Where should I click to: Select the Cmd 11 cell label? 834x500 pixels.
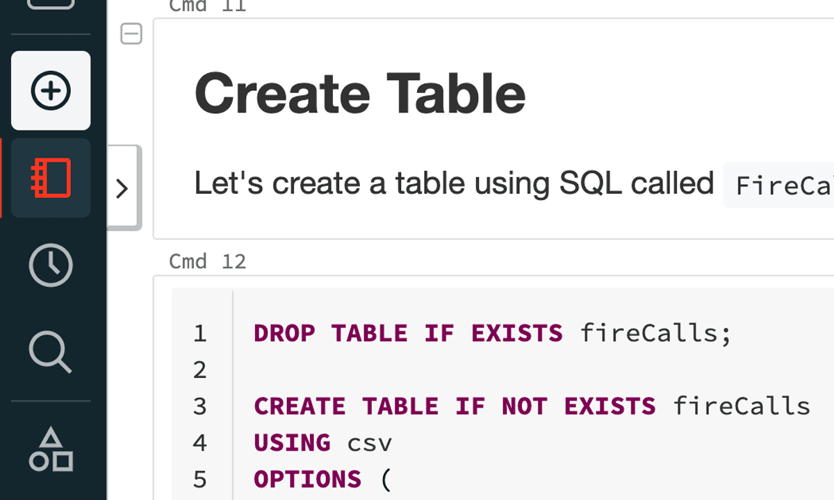(208, 6)
